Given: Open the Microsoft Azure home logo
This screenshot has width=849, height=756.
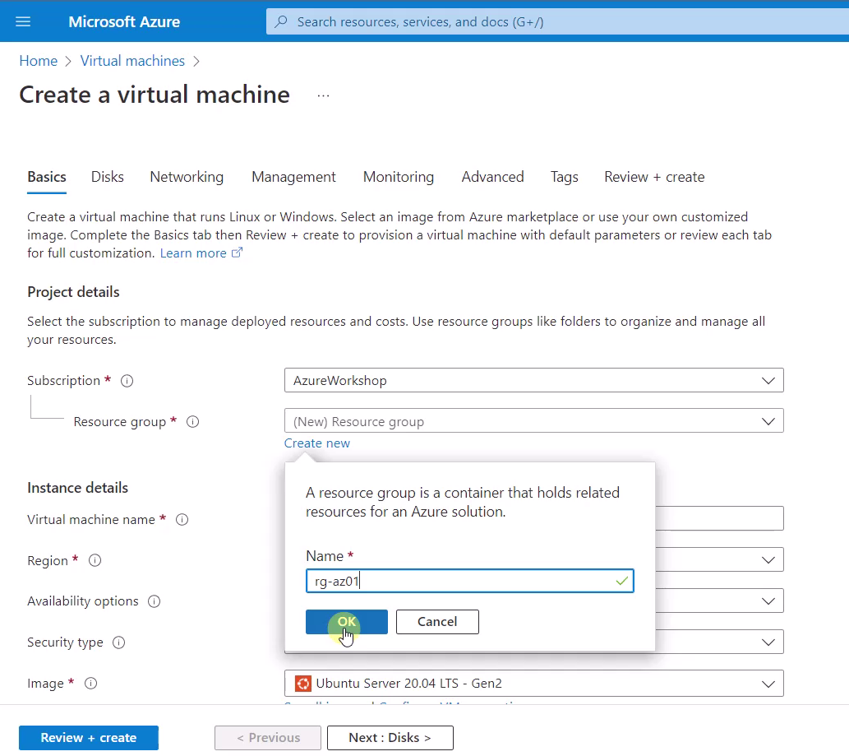Looking at the screenshot, I should click(124, 21).
